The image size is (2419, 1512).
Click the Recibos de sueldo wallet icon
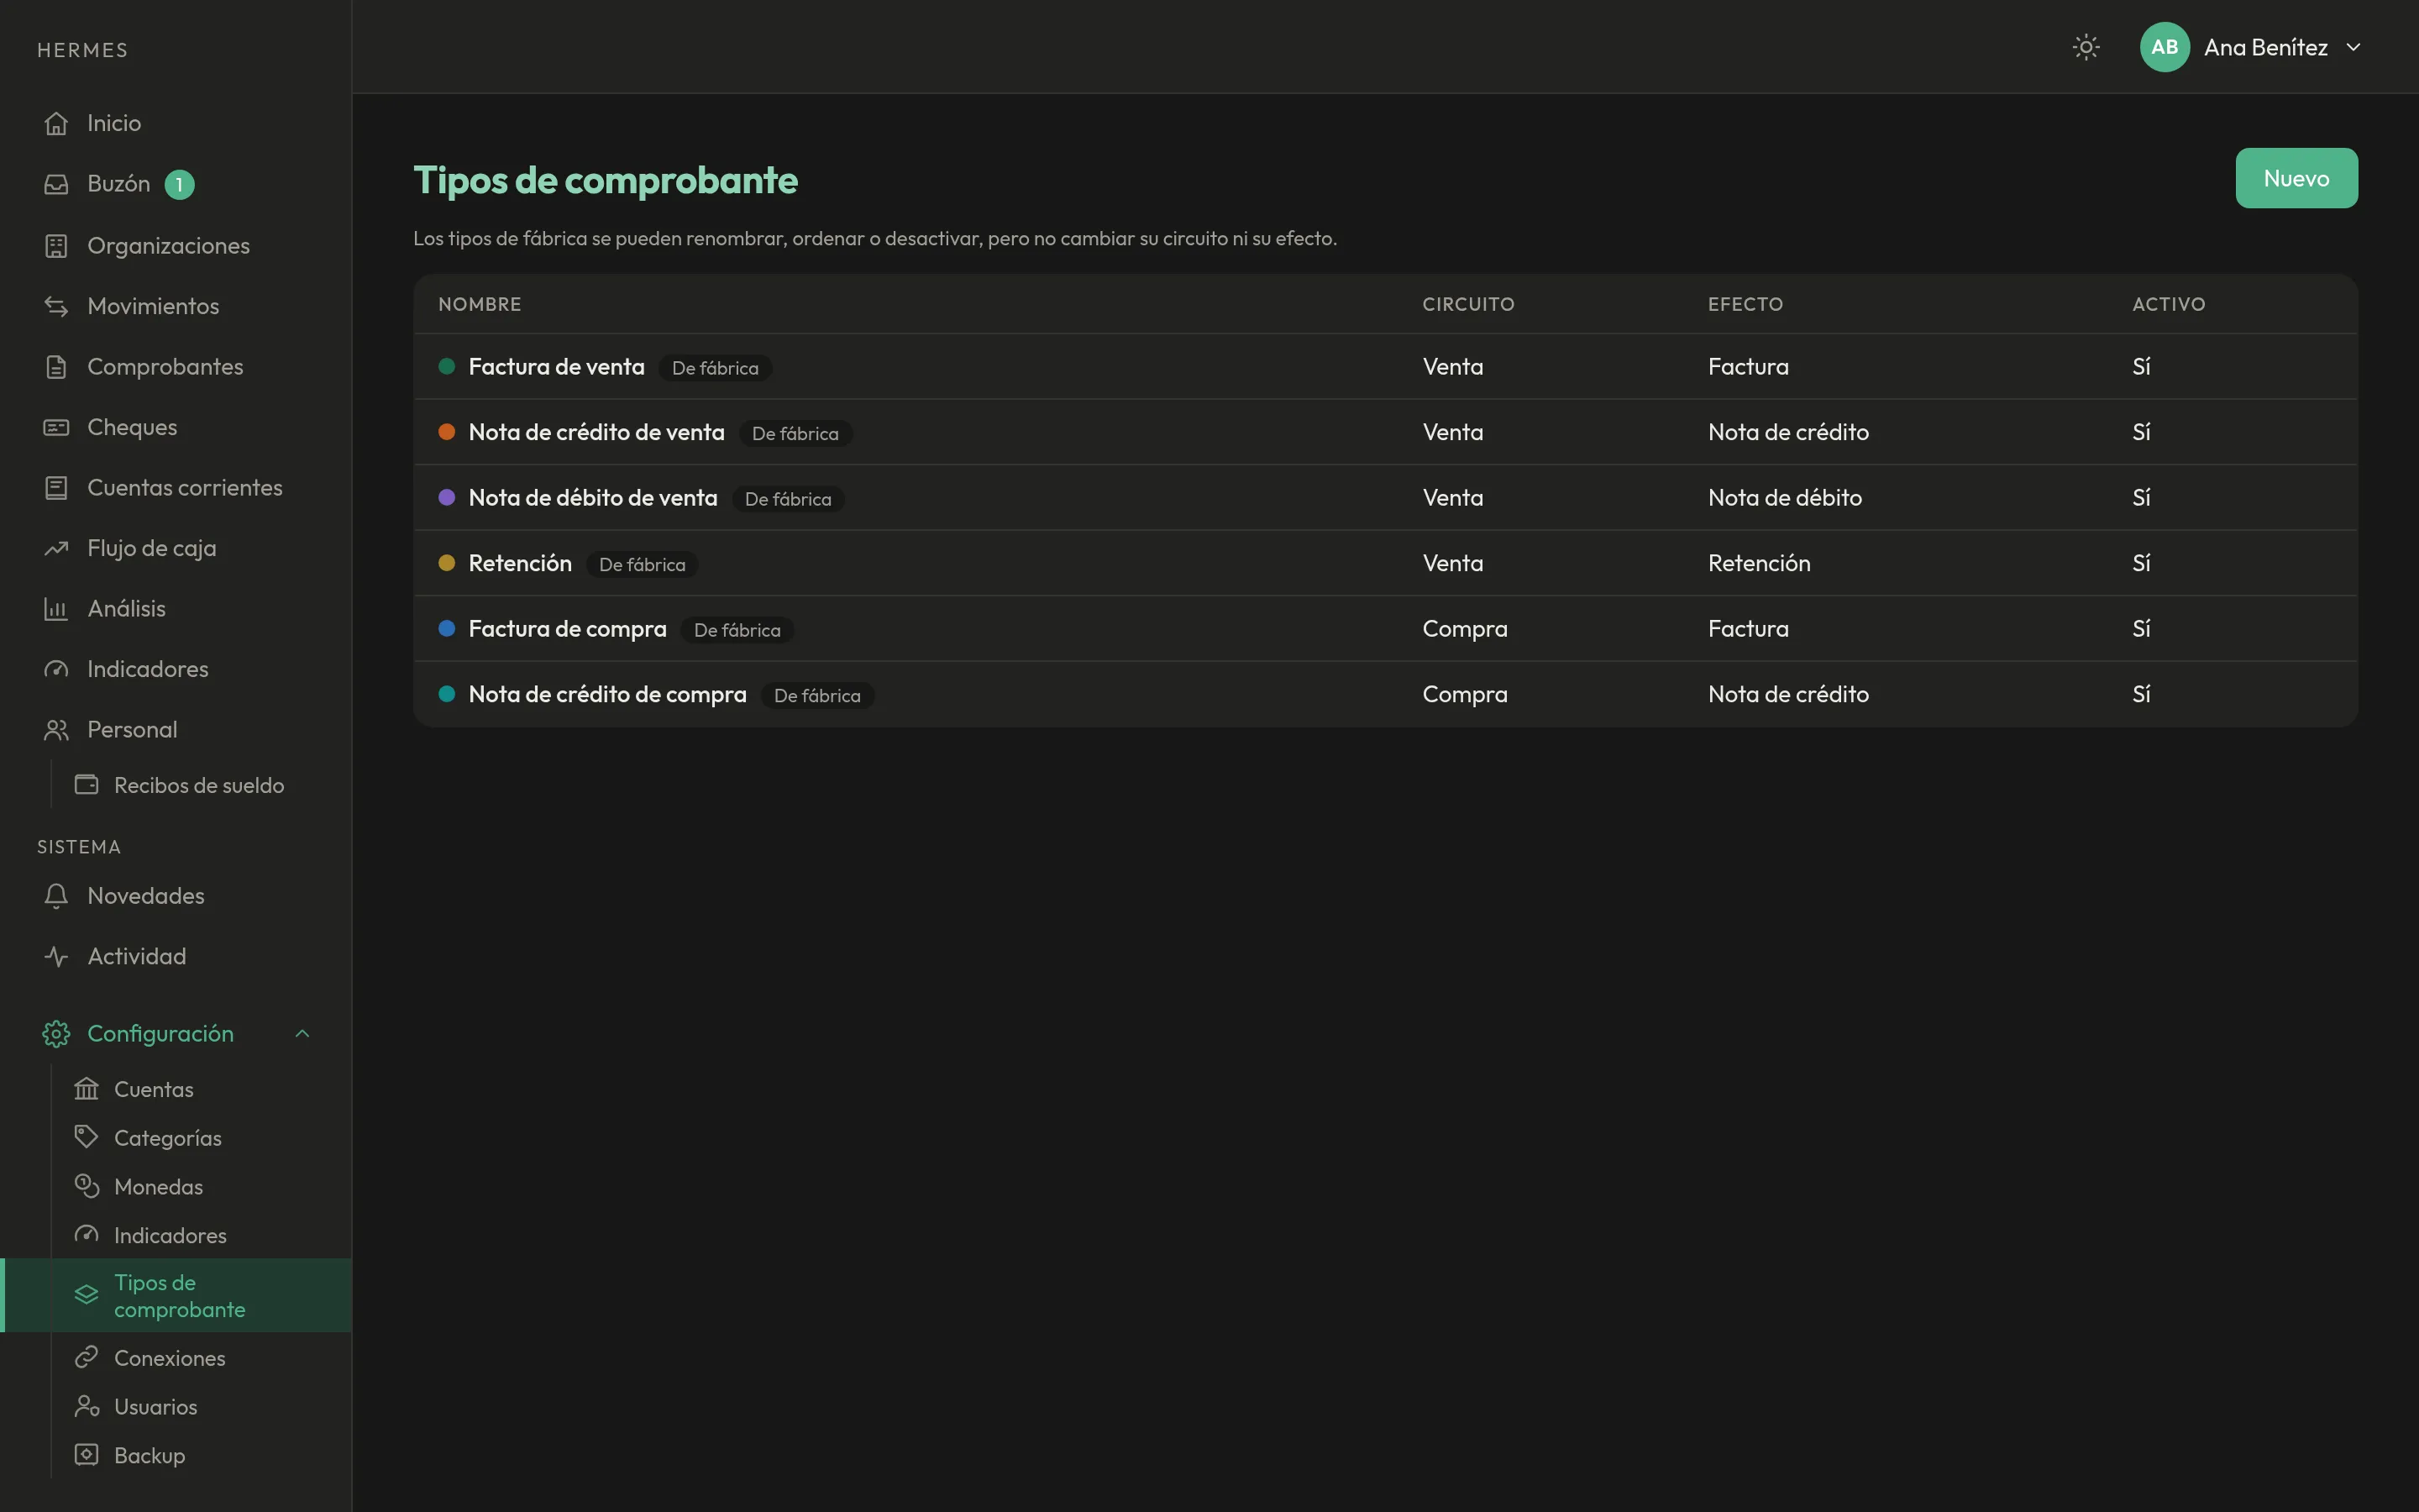87,785
